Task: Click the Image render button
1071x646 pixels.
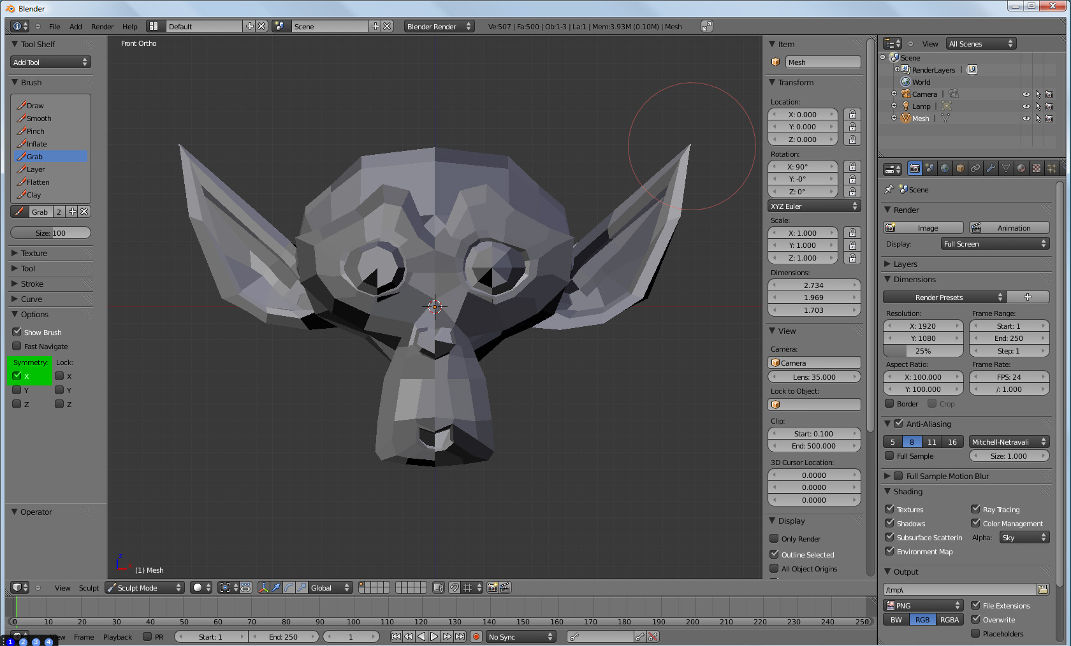Action: 923,227
